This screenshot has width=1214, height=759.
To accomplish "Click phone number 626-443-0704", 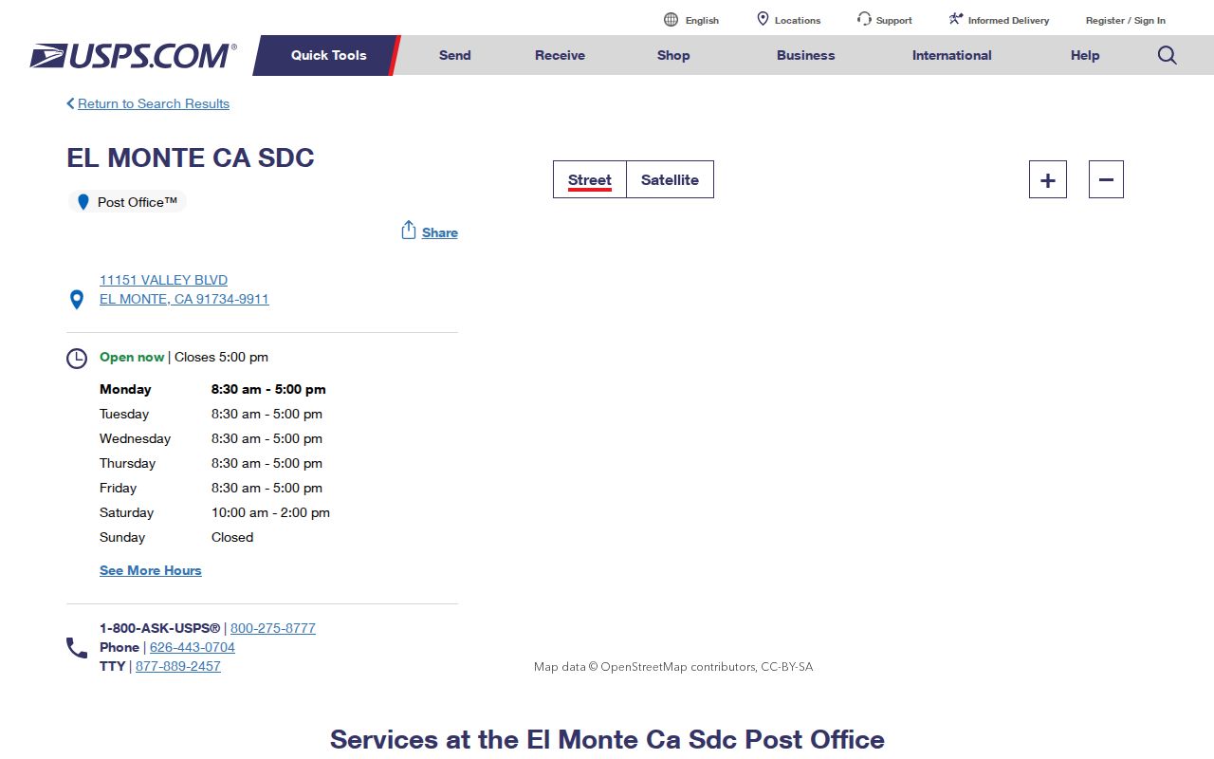I will [193, 647].
